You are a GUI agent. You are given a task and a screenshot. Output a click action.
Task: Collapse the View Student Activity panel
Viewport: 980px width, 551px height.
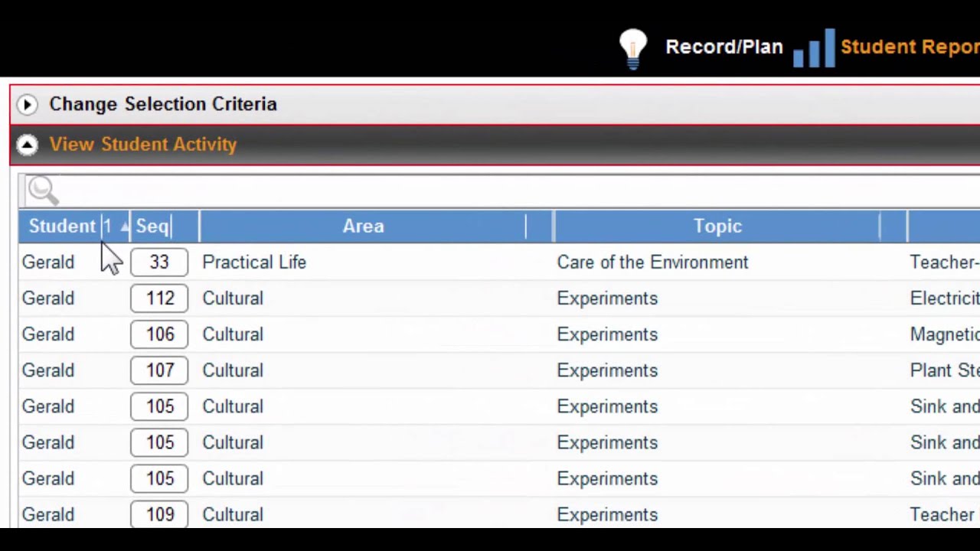(28, 145)
